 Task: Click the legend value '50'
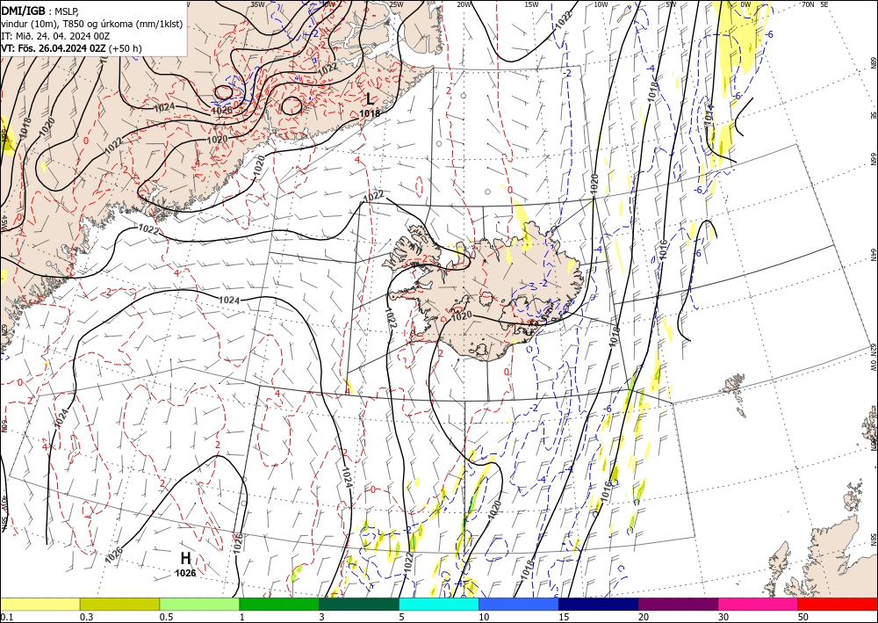point(803,617)
